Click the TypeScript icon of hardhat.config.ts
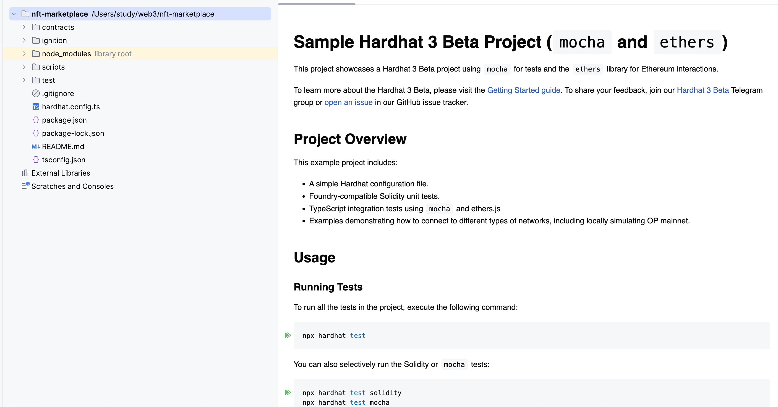Screen dimensions: 778x407 tap(36, 107)
